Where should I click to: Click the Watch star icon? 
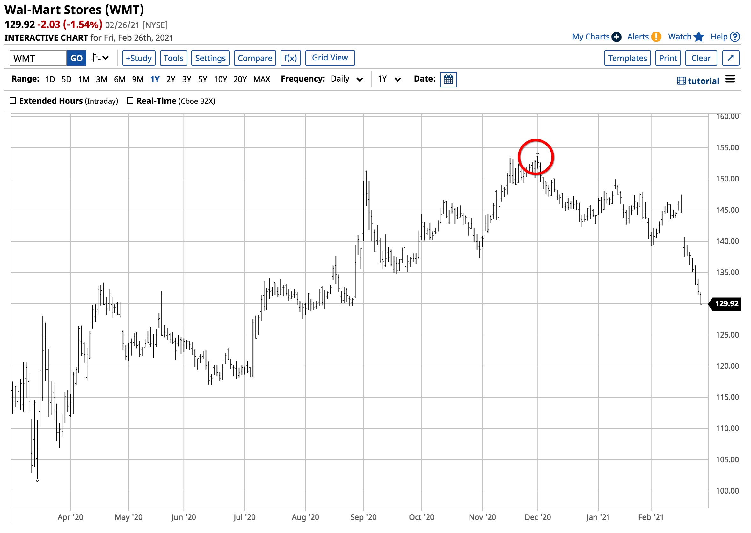click(699, 37)
